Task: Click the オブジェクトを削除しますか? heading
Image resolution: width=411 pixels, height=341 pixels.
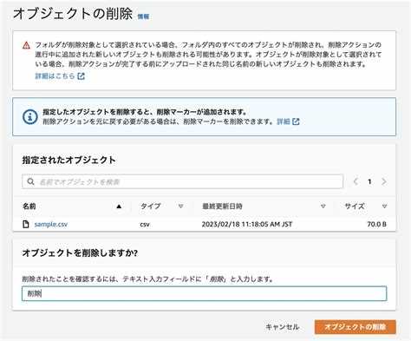Action: point(80,253)
